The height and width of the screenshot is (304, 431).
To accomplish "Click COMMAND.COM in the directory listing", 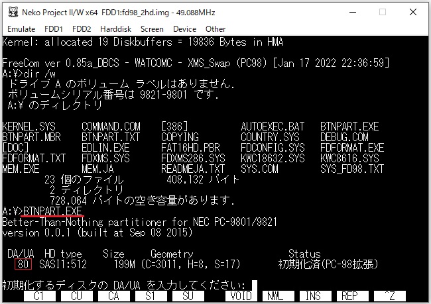I will click(x=111, y=127).
